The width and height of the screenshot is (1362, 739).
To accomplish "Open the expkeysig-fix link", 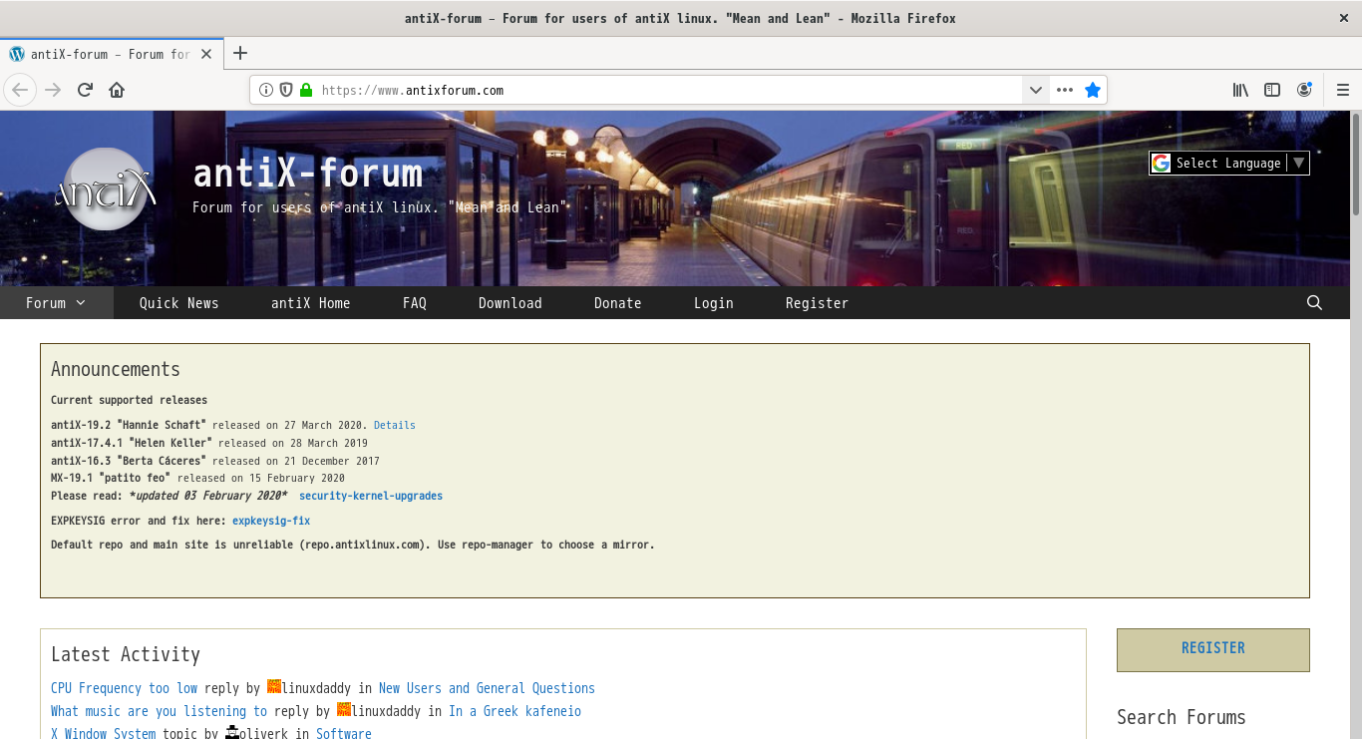I will (271, 521).
